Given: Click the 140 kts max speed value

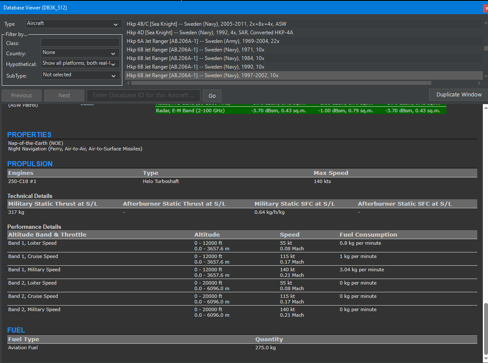Looking at the screenshot, I should (322, 181).
